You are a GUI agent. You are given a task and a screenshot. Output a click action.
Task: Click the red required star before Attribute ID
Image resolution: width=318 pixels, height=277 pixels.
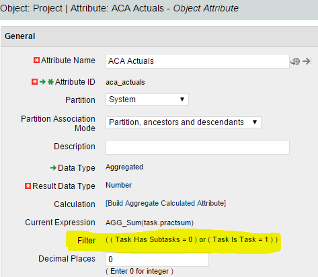(34, 82)
